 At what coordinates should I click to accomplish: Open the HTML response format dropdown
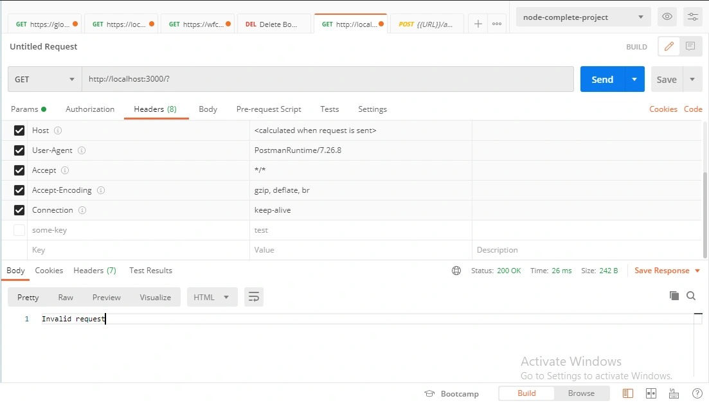[211, 297]
